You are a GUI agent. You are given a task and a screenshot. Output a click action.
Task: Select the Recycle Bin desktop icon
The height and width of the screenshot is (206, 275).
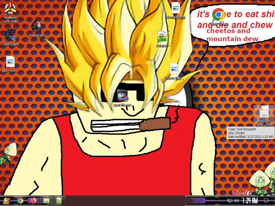pos(37,29)
